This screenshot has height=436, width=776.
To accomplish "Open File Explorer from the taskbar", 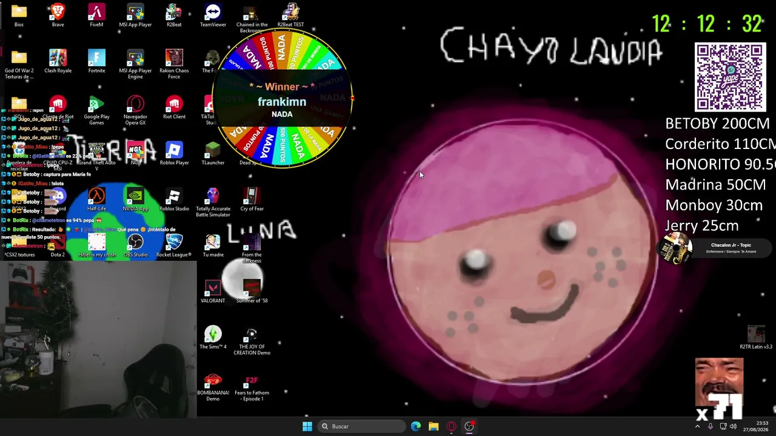I will click(433, 426).
